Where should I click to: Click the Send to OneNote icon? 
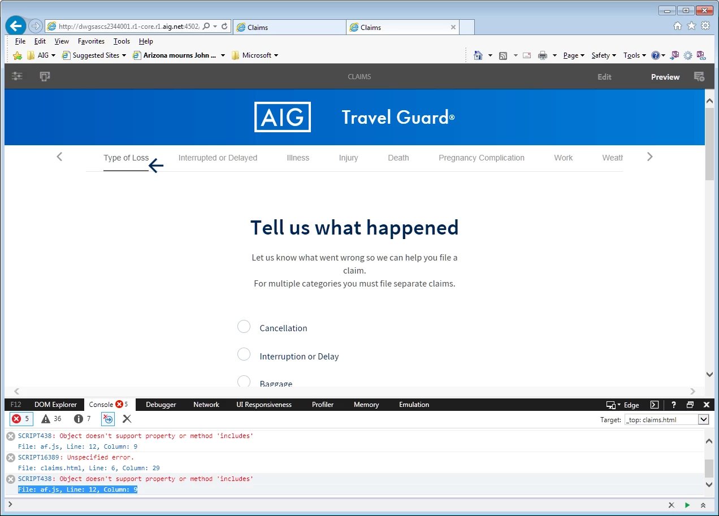coord(674,55)
